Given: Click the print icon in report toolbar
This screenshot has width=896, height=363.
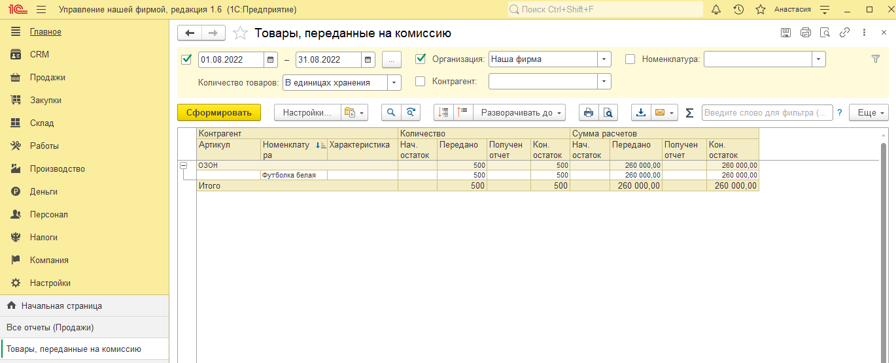Looking at the screenshot, I should [x=589, y=112].
